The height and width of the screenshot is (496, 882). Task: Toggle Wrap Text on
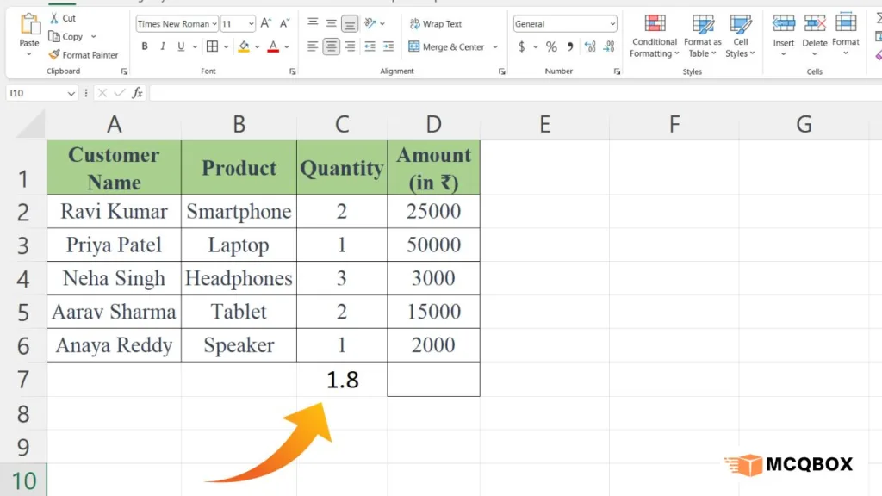point(435,24)
